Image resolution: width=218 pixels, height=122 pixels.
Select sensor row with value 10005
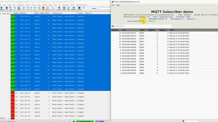[x=164, y=62]
